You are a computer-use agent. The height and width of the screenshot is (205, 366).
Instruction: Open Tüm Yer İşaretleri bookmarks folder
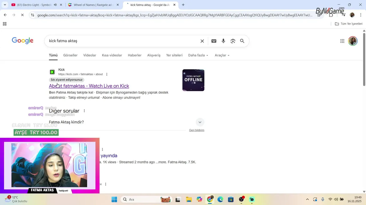coord(349,24)
